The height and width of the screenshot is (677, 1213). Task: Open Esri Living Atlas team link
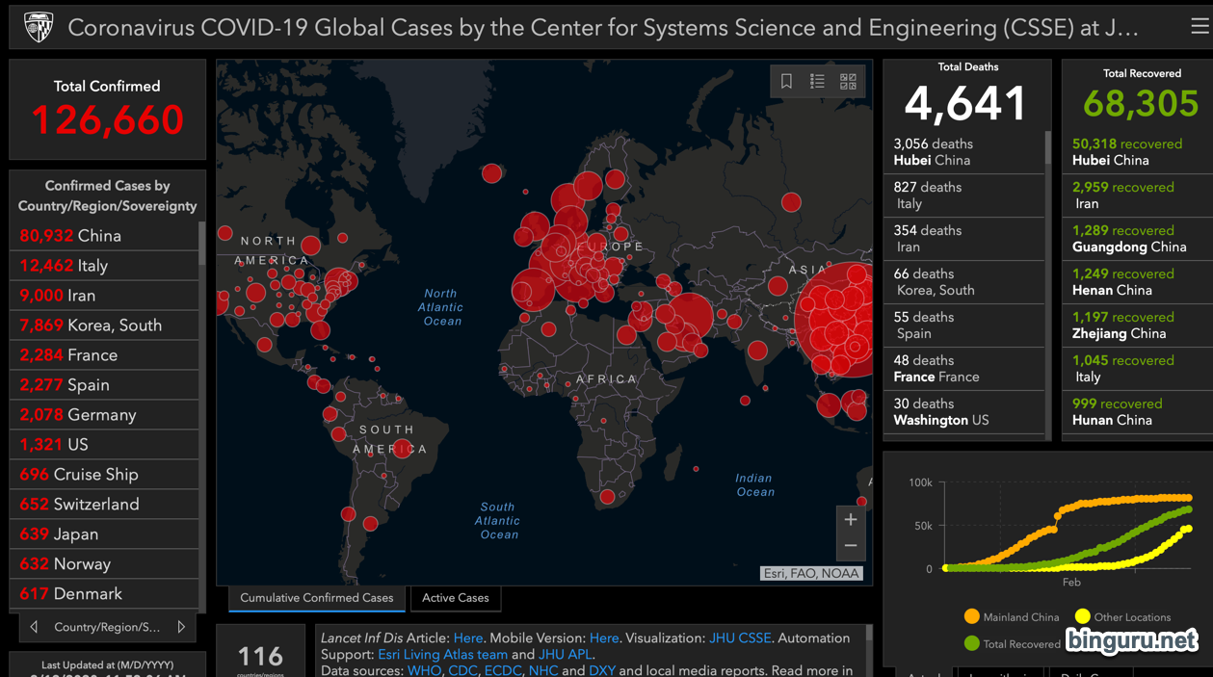point(442,654)
